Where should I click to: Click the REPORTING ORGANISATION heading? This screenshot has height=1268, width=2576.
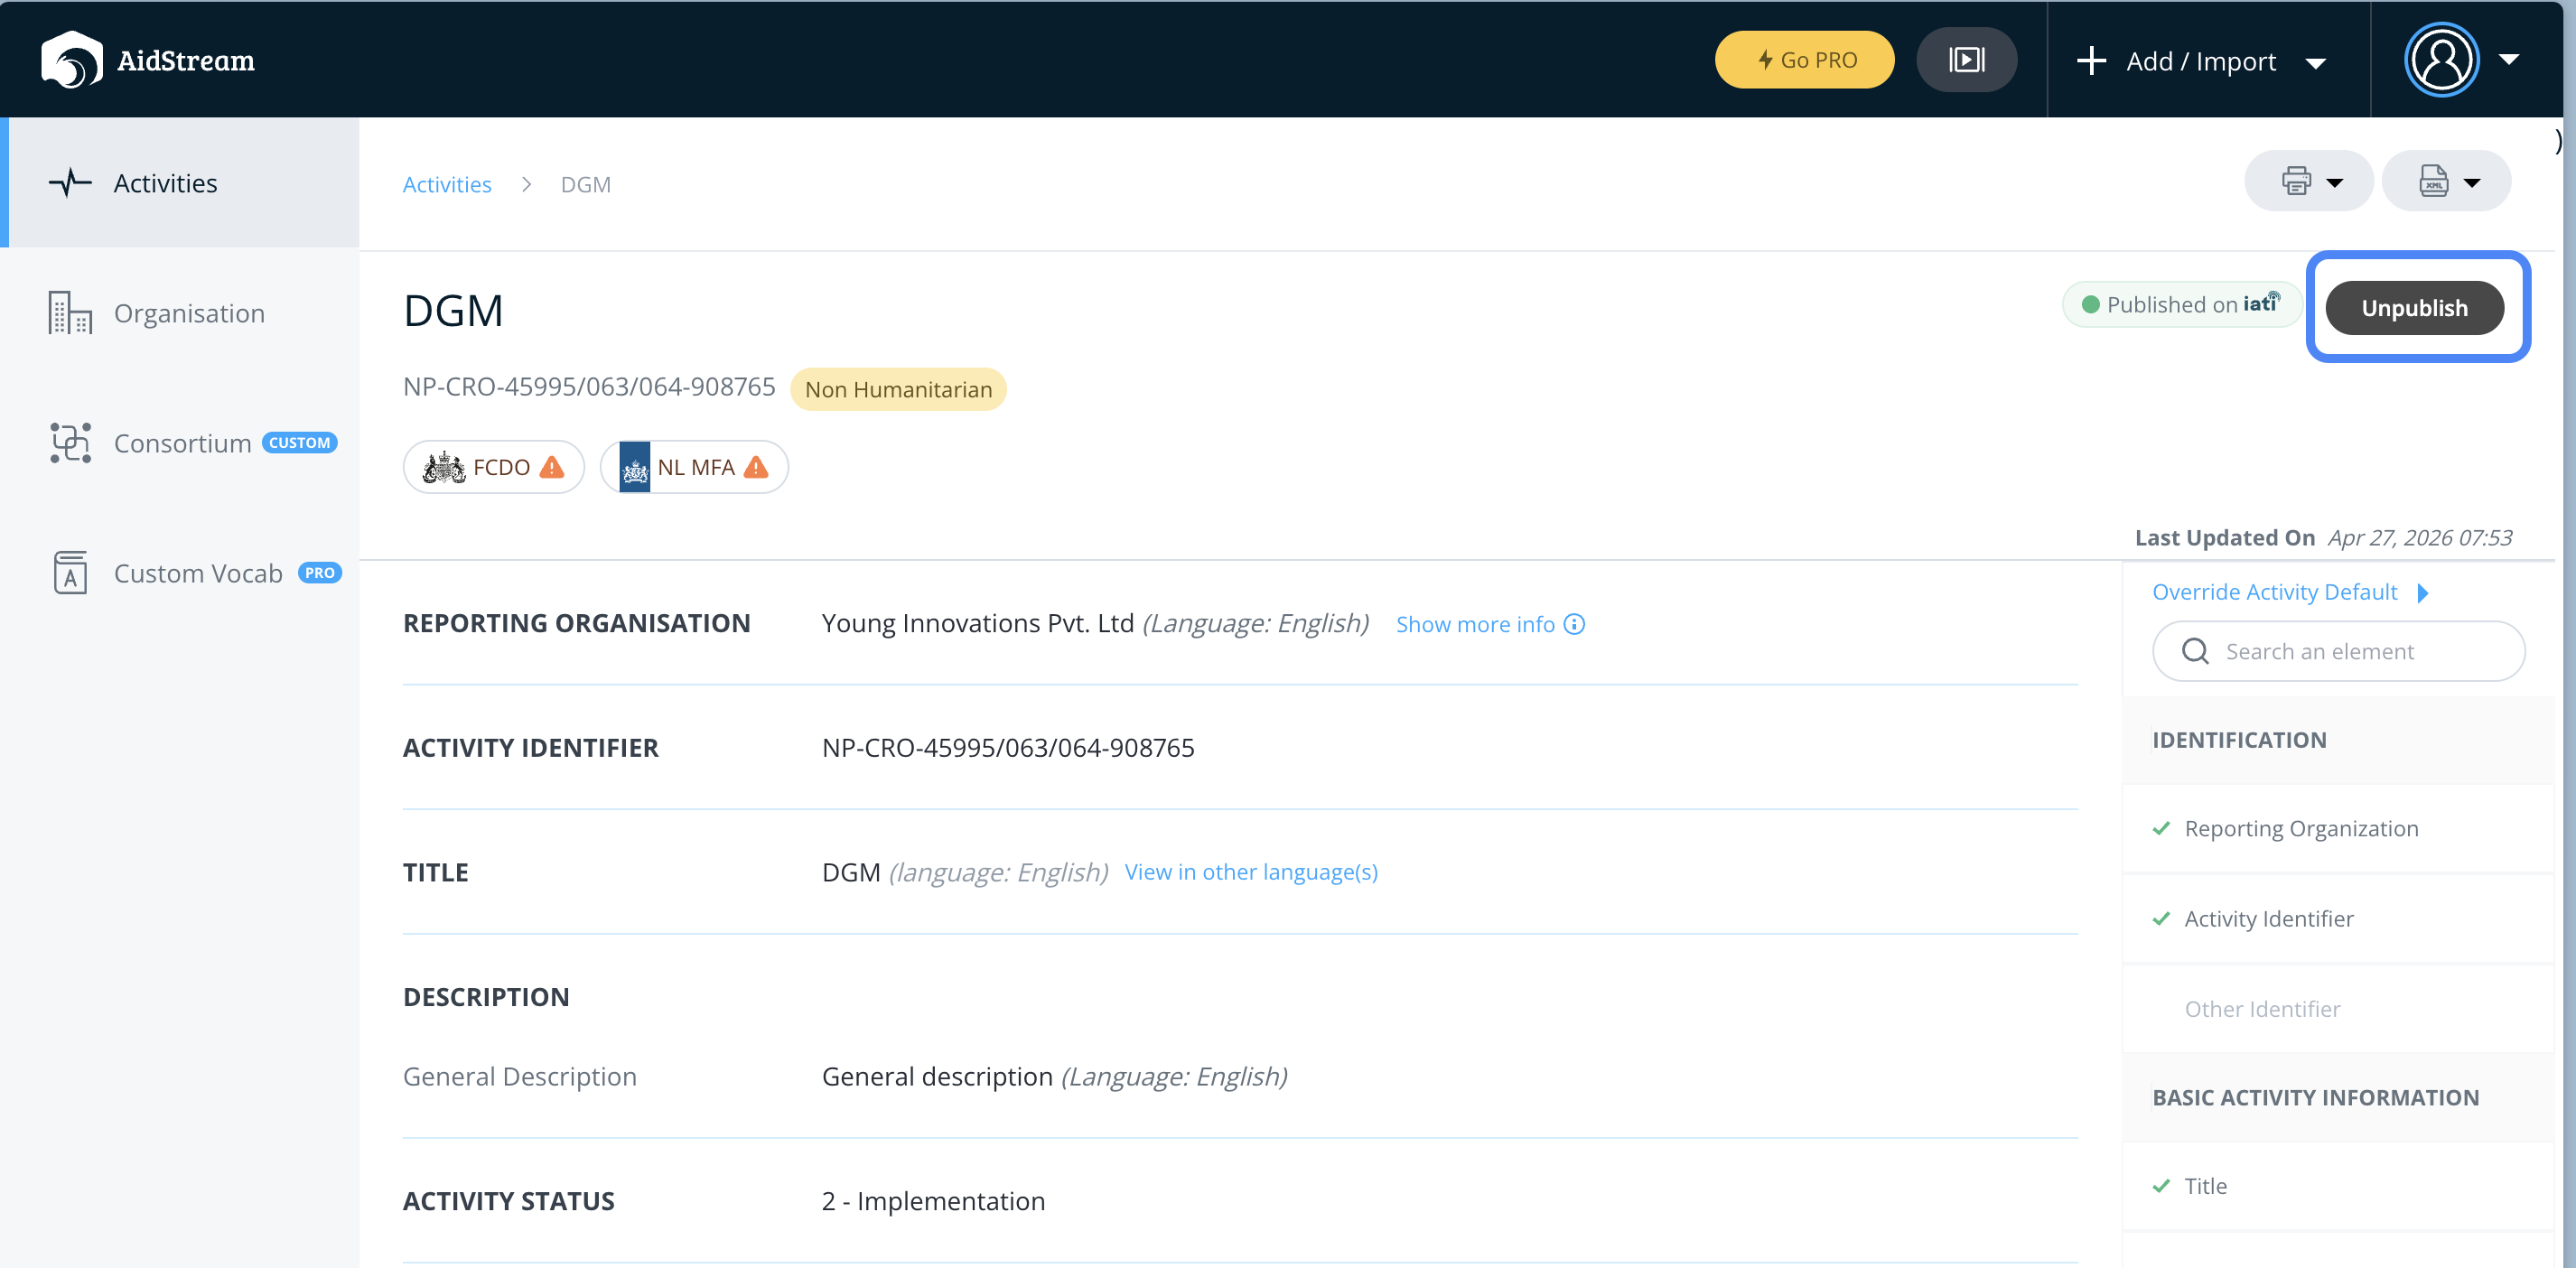[576, 623]
